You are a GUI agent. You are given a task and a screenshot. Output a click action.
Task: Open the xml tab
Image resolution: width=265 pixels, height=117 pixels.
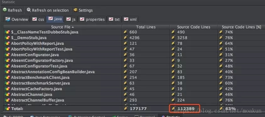point(131,19)
